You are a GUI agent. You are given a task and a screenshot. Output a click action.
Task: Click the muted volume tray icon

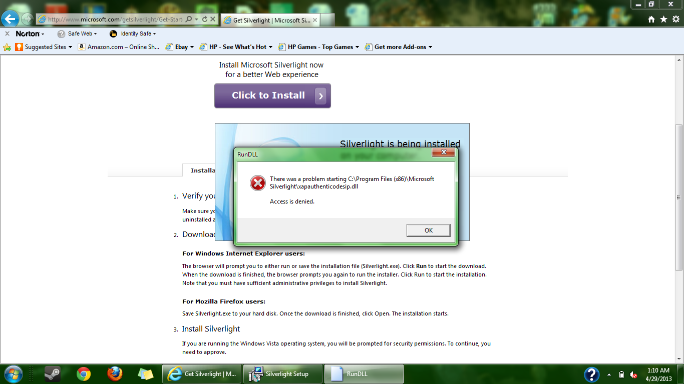[633, 374]
